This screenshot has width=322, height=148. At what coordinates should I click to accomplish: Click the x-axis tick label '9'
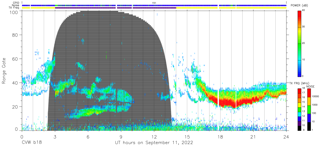coord(121,137)
